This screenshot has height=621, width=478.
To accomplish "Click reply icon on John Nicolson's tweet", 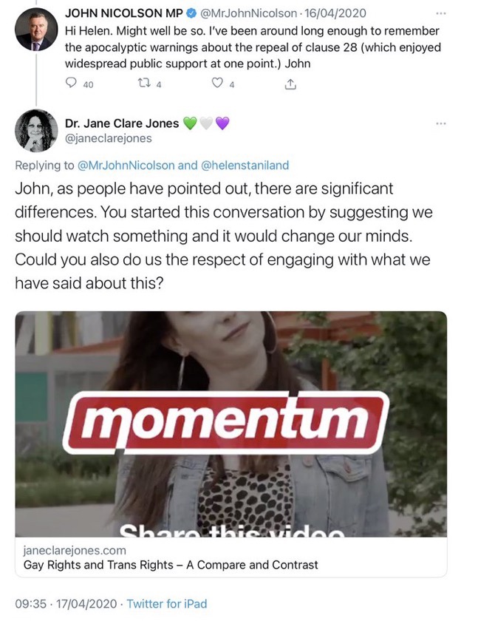I will (x=71, y=83).
